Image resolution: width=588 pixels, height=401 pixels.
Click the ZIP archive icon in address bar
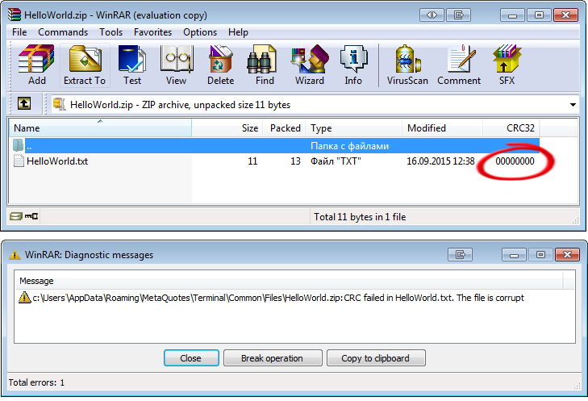coord(59,104)
